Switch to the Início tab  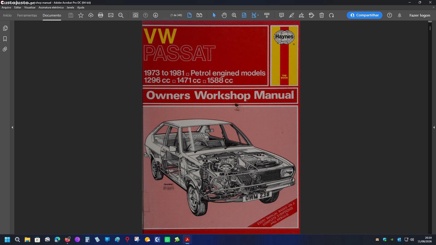point(7,15)
